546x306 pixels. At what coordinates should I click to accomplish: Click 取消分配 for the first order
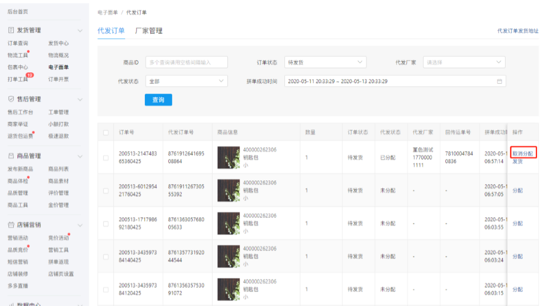click(522, 153)
